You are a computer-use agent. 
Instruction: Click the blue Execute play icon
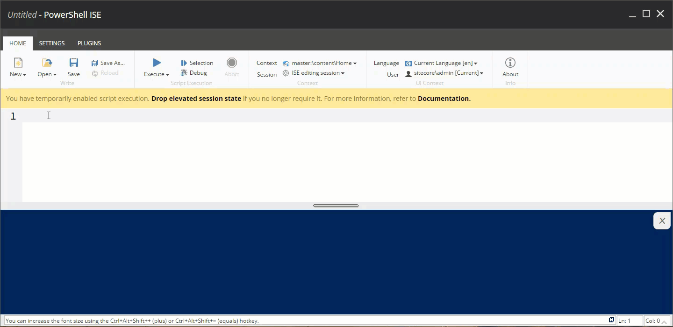157,63
